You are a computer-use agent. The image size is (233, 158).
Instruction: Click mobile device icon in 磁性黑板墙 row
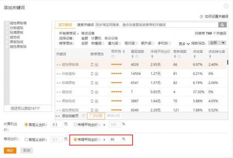[x=92, y=65]
